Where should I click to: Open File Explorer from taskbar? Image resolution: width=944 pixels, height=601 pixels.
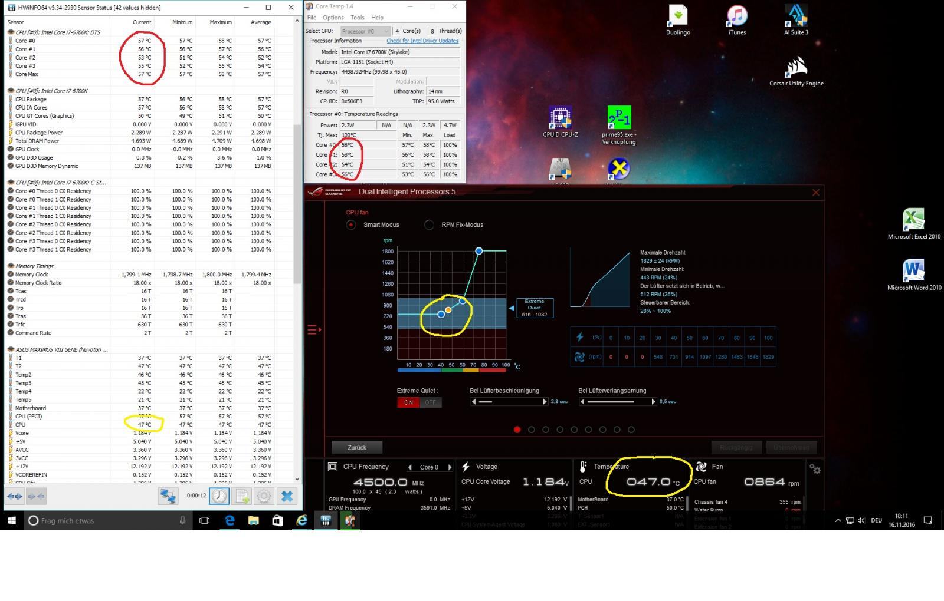tap(253, 520)
